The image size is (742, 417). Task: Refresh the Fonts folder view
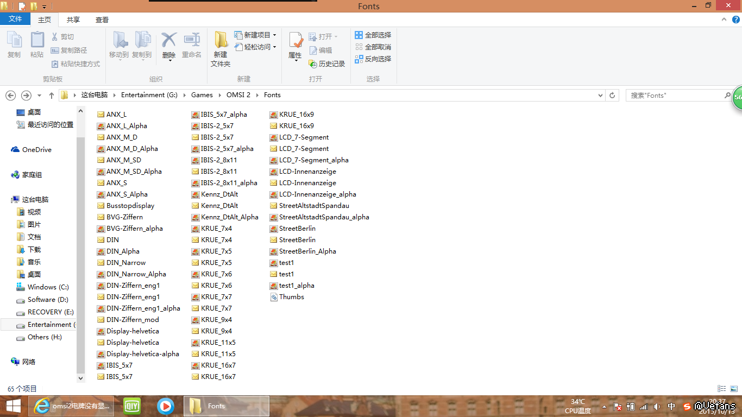pyautogui.click(x=612, y=96)
